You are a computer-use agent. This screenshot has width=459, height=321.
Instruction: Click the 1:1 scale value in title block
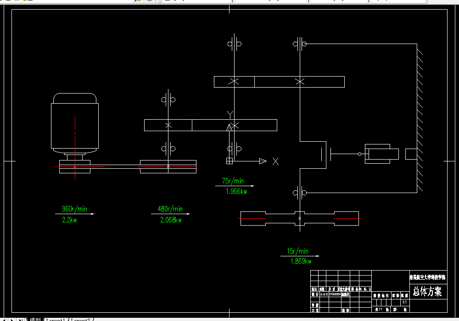click(404, 302)
